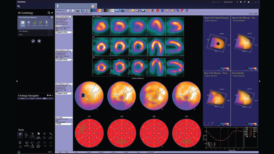Image resolution: width=274 pixels, height=154 pixels.
Task: Enable the Print workflow option
Action: [x=49, y=34]
